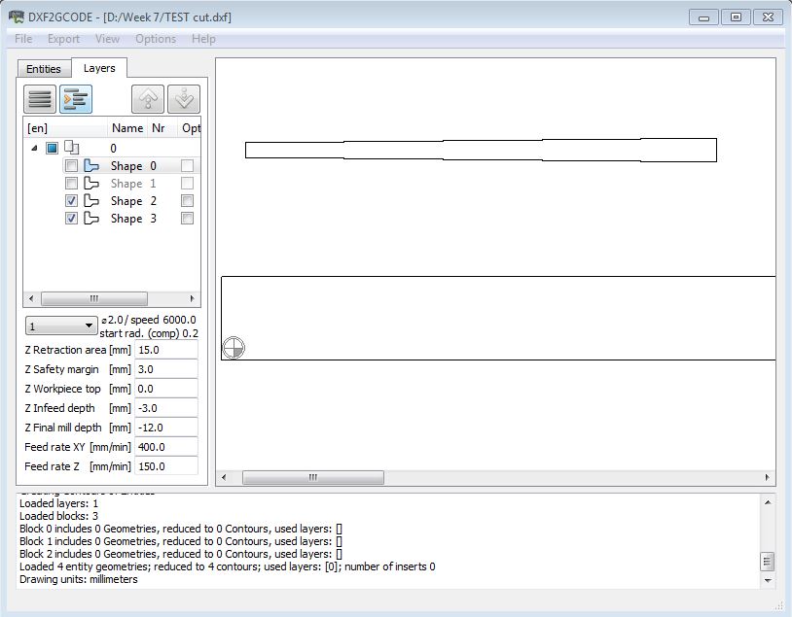This screenshot has height=617, width=792.
Task: Click the Z Final mill depth field
Action: pos(166,428)
